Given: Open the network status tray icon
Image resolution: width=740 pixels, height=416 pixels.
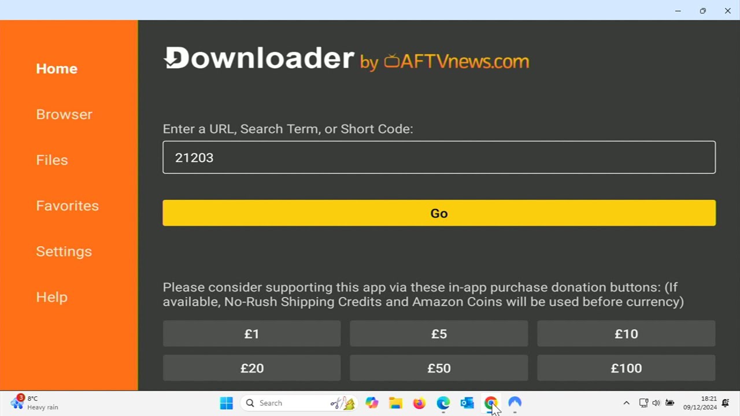Looking at the screenshot, I should tap(643, 403).
